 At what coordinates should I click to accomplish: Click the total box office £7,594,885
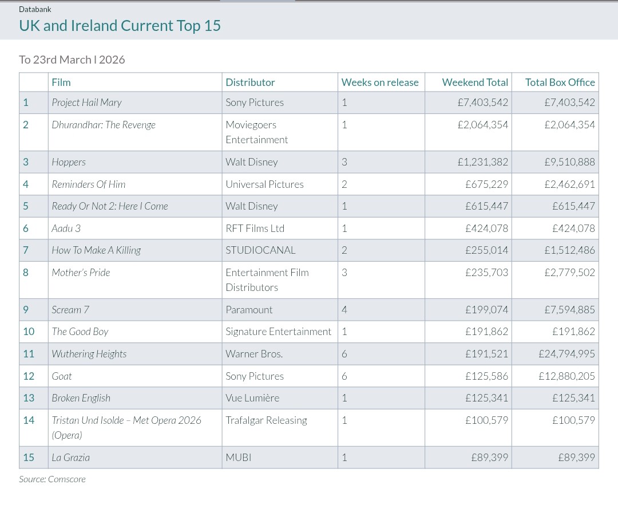point(569,310)
